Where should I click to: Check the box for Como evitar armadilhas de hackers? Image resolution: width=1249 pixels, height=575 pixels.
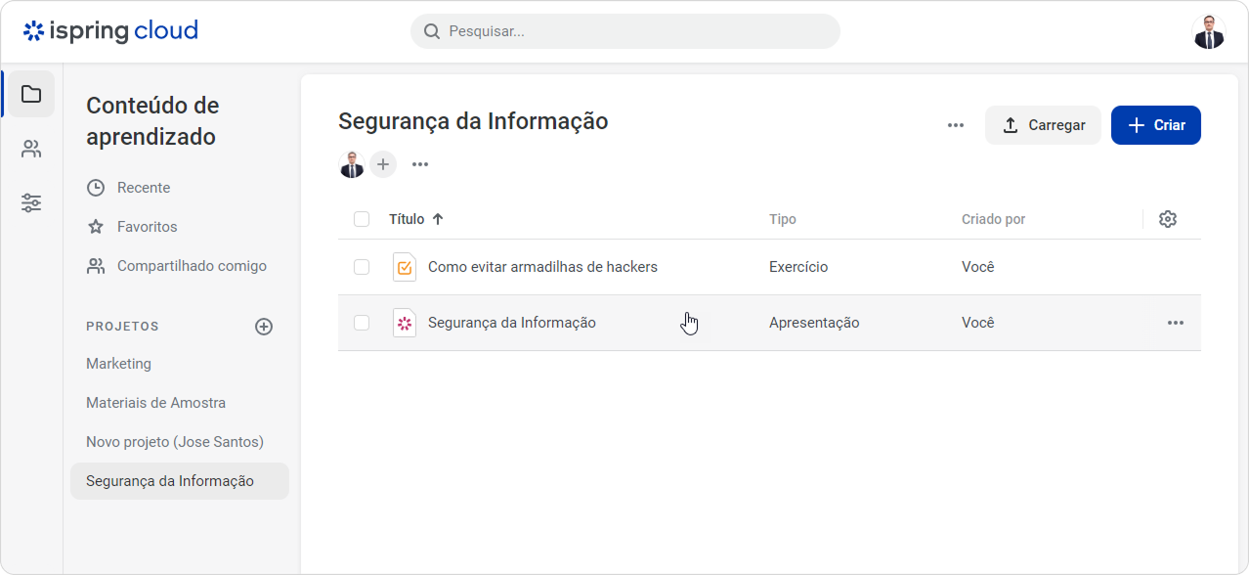362,267
